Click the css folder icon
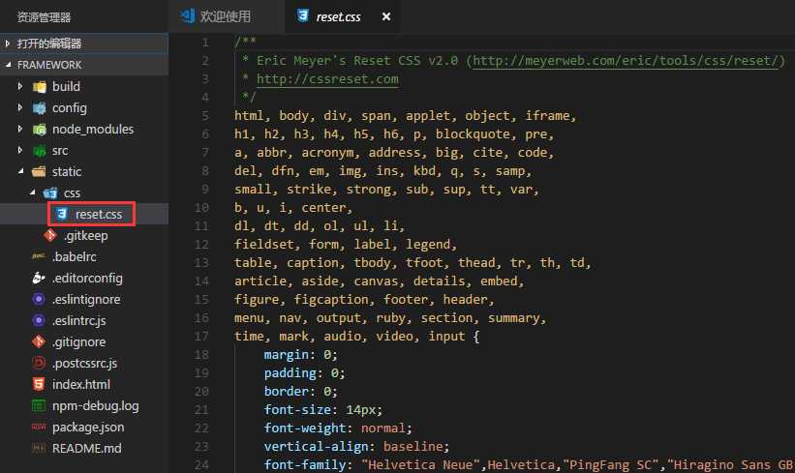This screenshot has height=473, width=795. 50,193
